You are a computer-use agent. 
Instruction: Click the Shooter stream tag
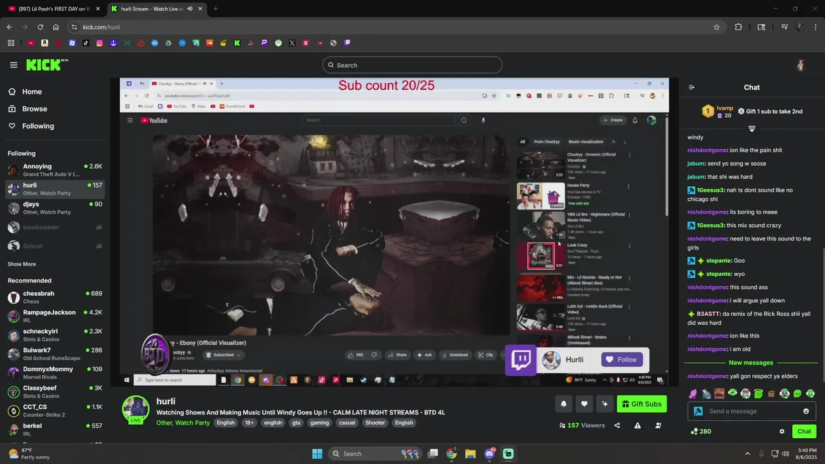375,423
